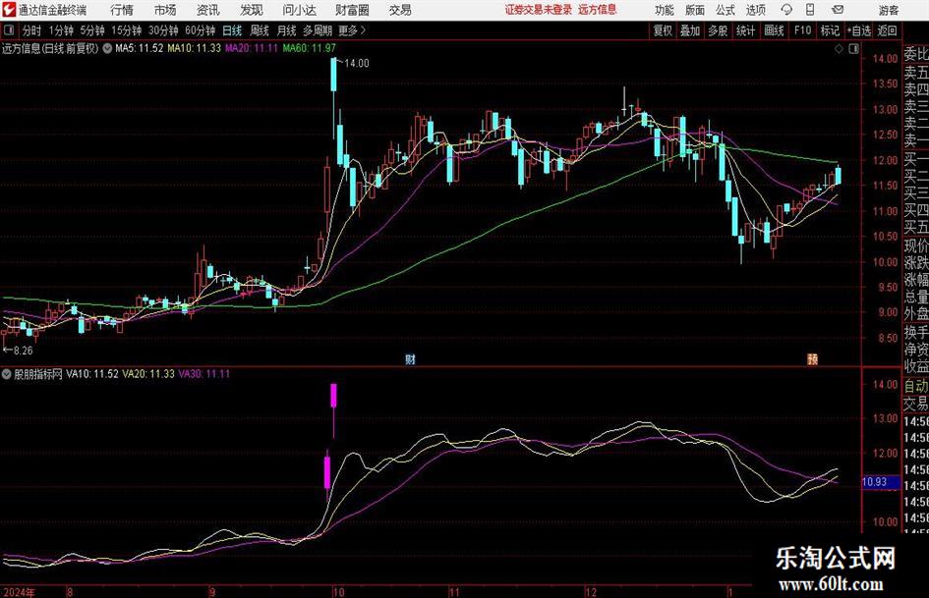Switch to 分时 chart tab

[32, 30]
